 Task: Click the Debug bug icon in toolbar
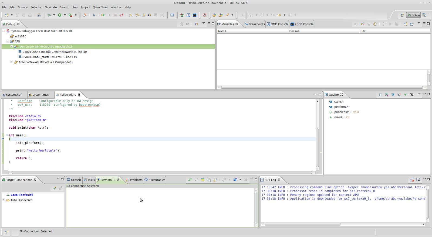pos(49,15)
